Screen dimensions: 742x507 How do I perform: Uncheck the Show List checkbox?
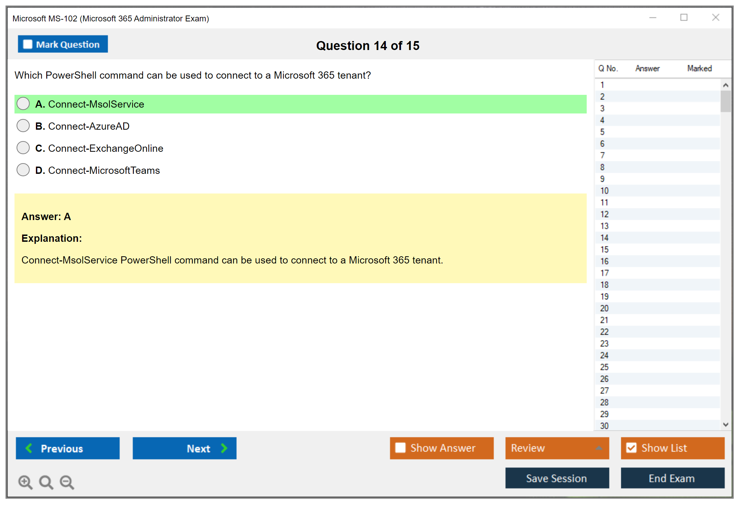point(631,448)
